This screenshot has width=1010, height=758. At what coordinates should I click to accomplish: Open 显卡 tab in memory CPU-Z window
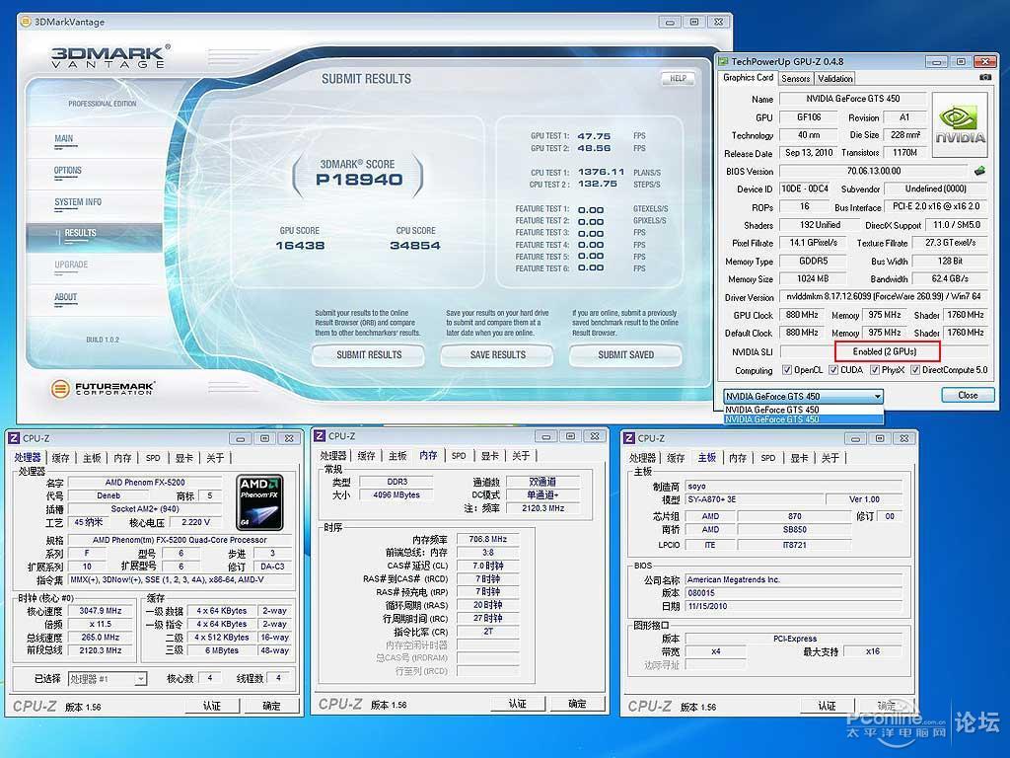(489, 456)
